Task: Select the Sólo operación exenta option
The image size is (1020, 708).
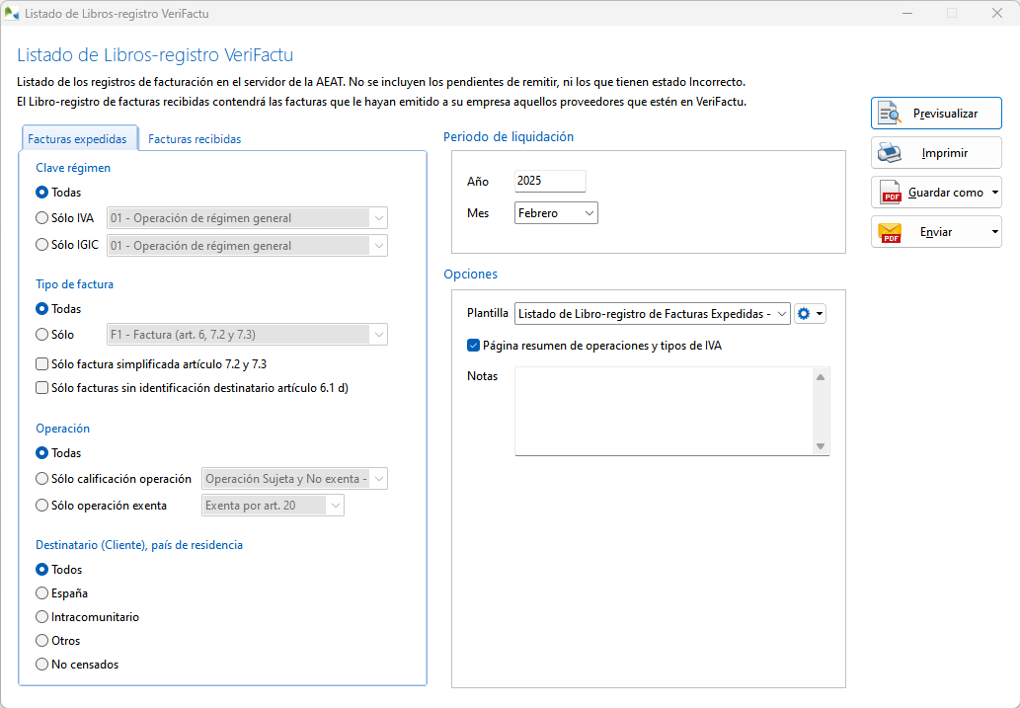Action: coord(41,506)
